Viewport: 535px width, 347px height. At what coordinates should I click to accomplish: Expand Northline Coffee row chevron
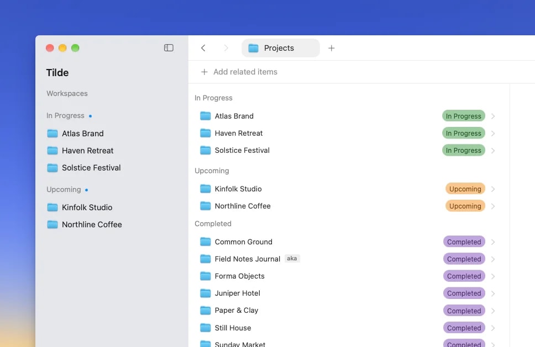coord(493,206)
